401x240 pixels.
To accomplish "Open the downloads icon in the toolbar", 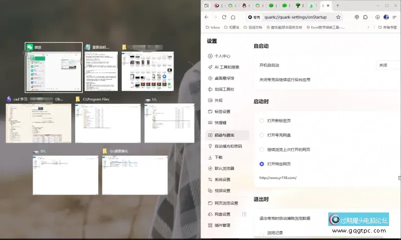I will coord(377,17).
